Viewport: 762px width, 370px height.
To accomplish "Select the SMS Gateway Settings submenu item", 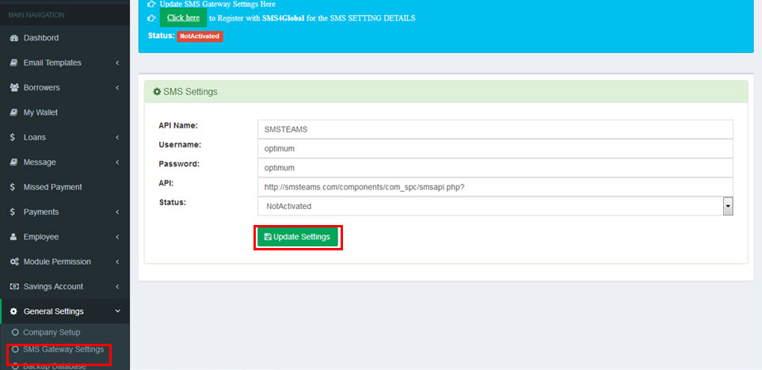I will click(63, 349).
